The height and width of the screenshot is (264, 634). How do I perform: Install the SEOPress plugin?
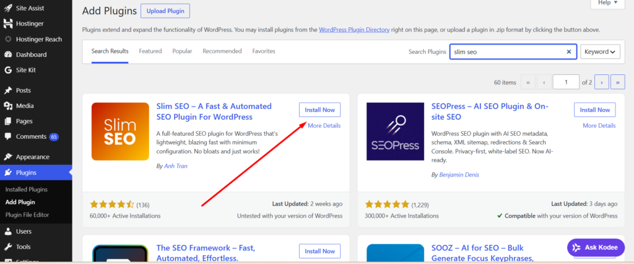click(x=595, y=110)
